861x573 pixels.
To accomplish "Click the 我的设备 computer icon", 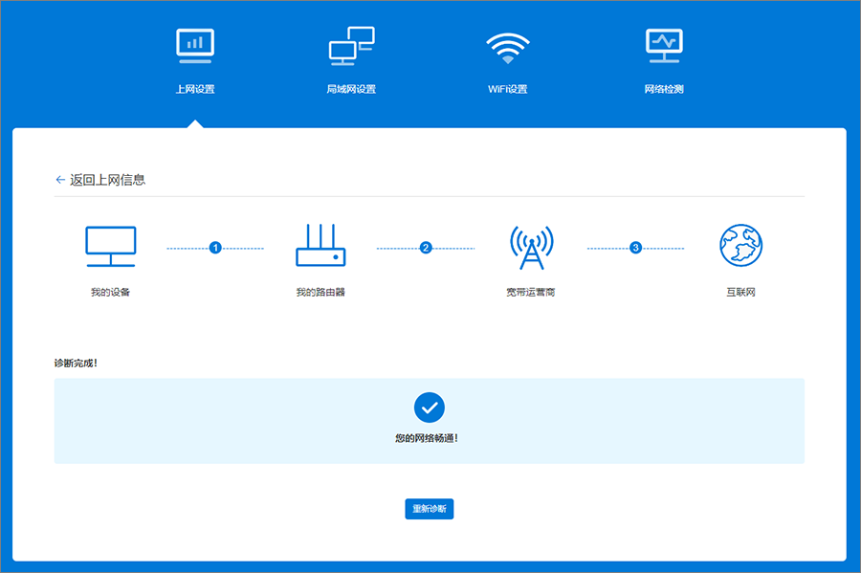I will pyautogui.click(x=110, y=246).
